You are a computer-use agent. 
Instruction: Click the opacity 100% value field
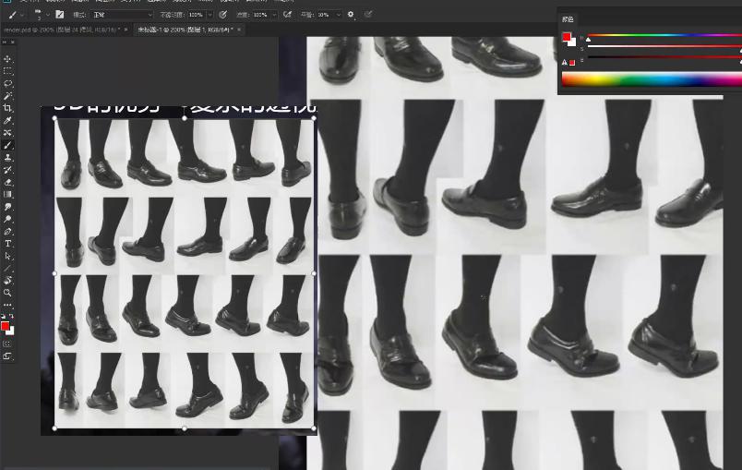point(196,15)
